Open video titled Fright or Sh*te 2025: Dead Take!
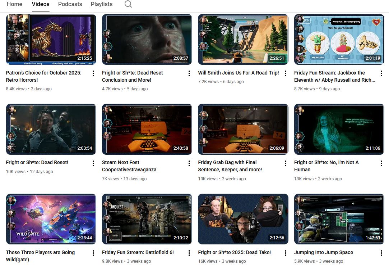Screen dimensions: 389x266 (234, 252)
